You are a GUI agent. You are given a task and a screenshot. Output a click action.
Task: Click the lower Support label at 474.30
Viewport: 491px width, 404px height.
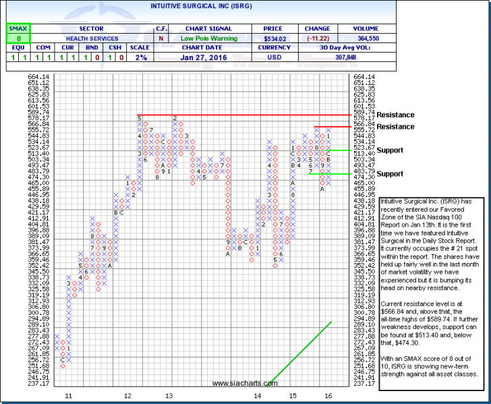click(x=391, y=174)
